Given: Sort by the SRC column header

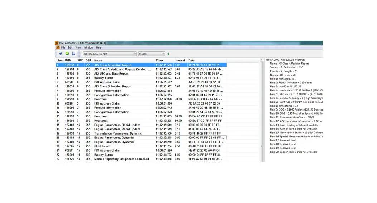Looking at the screenshot, I should (80, 60).
